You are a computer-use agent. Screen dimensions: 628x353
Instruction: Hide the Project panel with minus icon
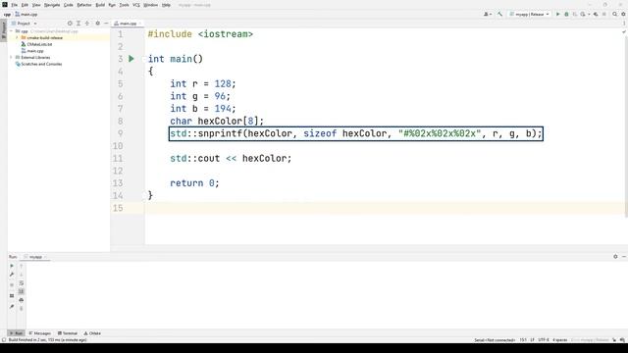pyautogui.click(x=106, y=24)
